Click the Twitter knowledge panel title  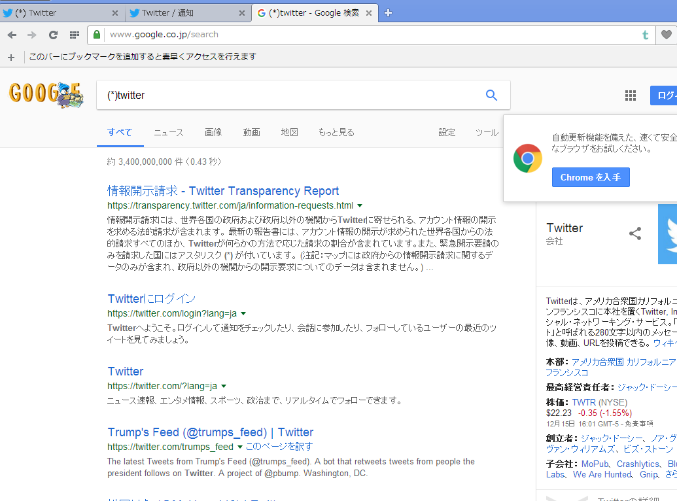[564, 228]
